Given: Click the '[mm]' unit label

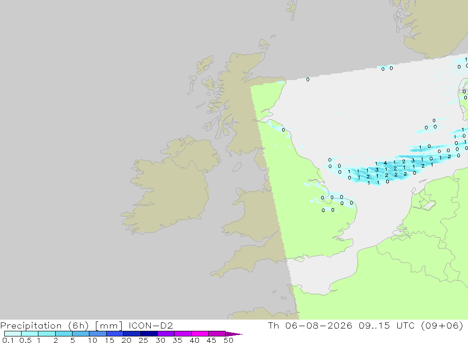Looking at the screenshot, I should tap(109, 326).
